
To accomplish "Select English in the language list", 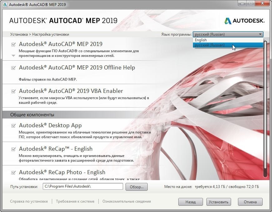I will click(228, 40).
